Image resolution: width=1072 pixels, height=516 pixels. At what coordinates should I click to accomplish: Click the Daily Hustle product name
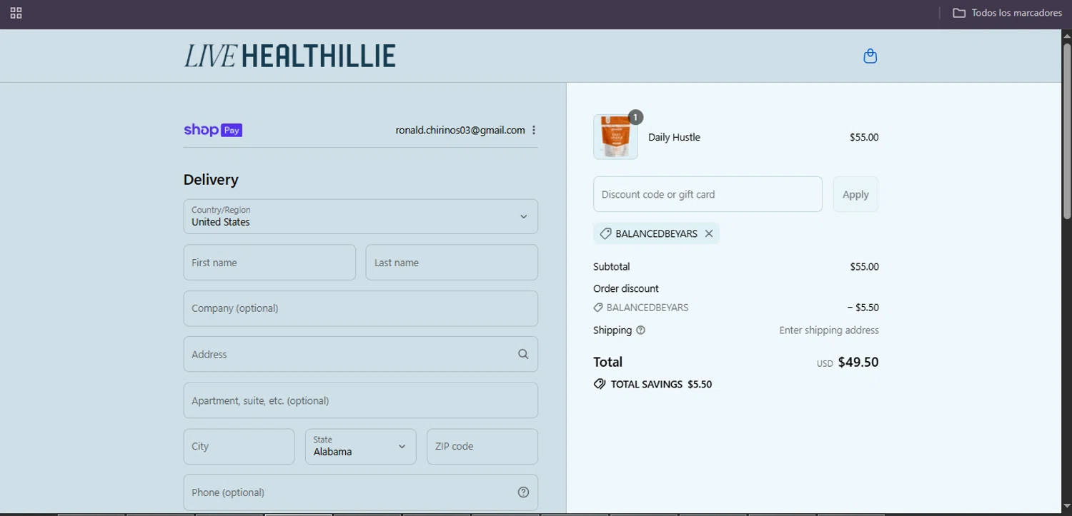674,137
